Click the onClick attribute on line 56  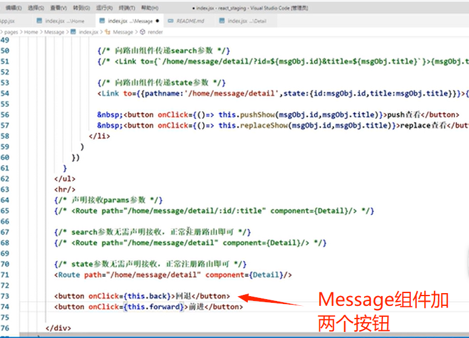(173, 115)
